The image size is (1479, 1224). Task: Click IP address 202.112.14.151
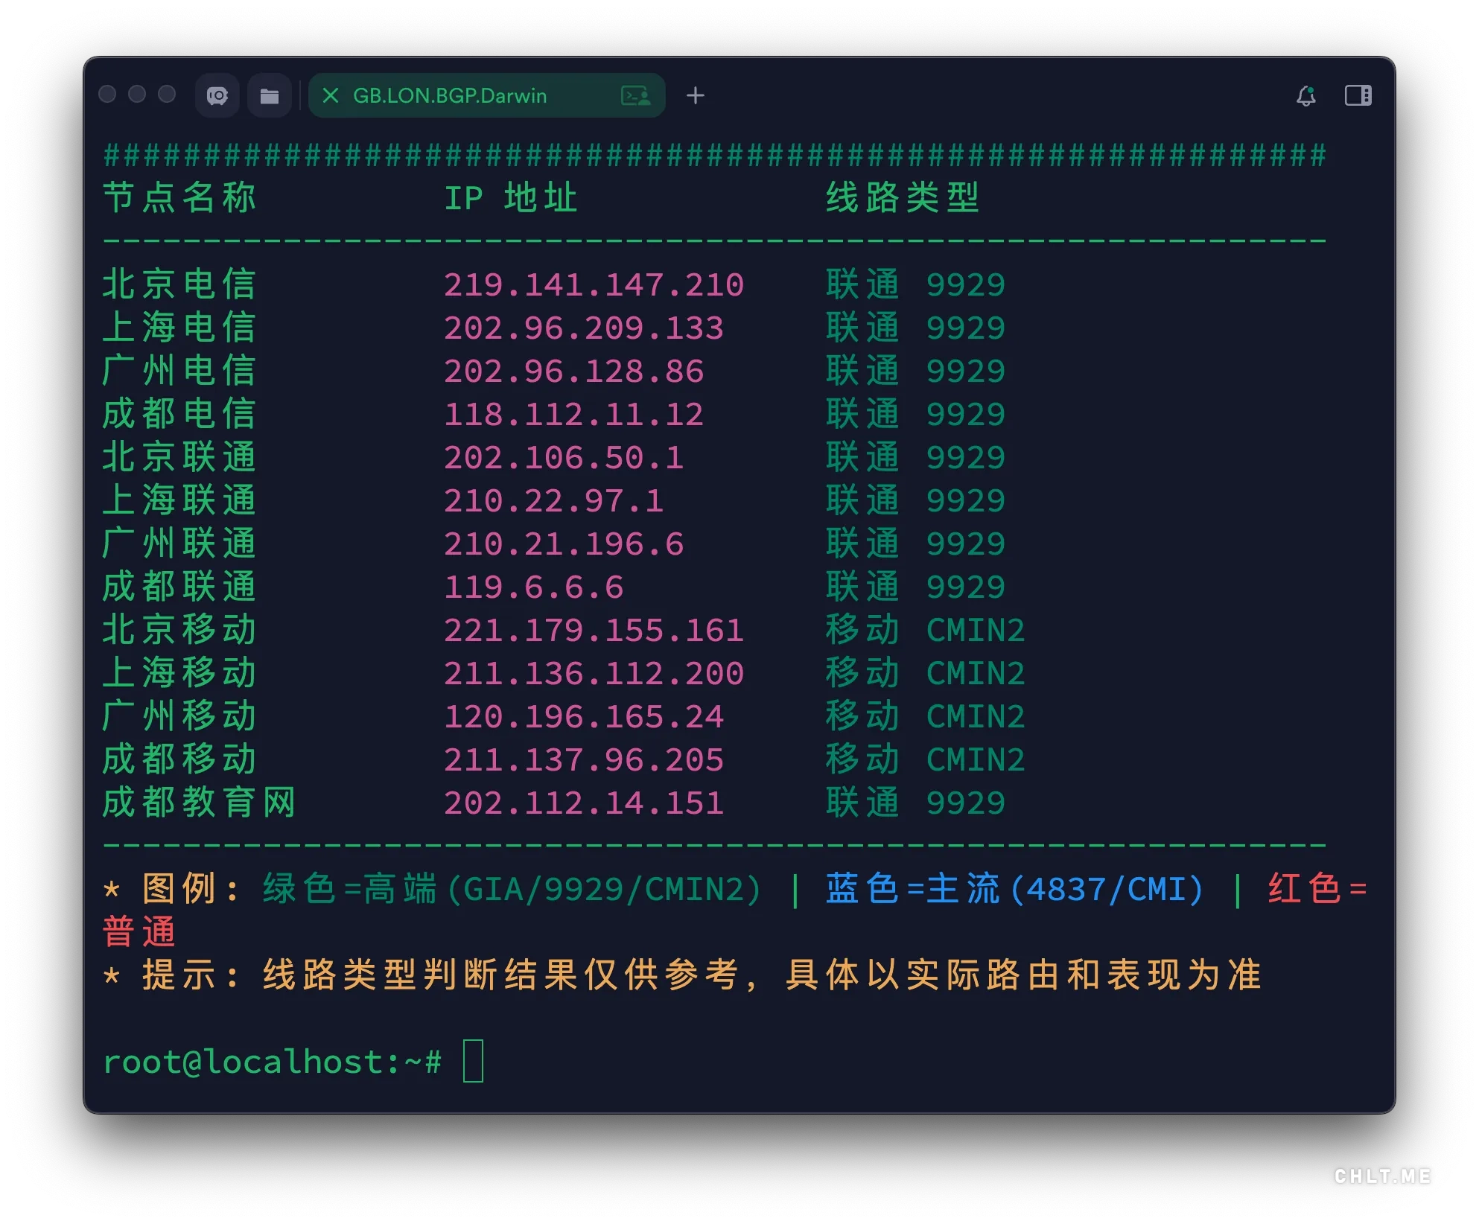(584, 803)
